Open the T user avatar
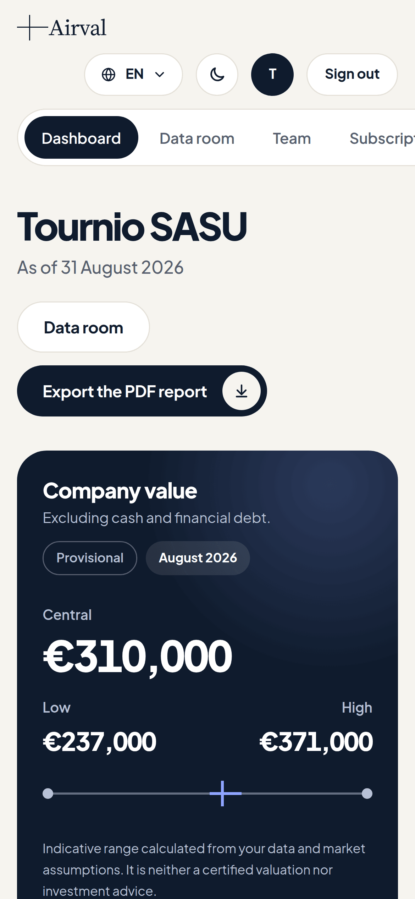The width and height of the screenshot is (415, 899). (272, 75)
